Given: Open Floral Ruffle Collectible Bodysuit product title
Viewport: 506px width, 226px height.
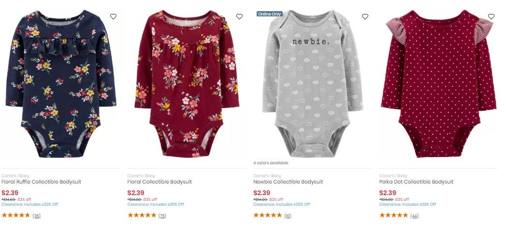Looking at the screenshot, I should pos(41,182).
